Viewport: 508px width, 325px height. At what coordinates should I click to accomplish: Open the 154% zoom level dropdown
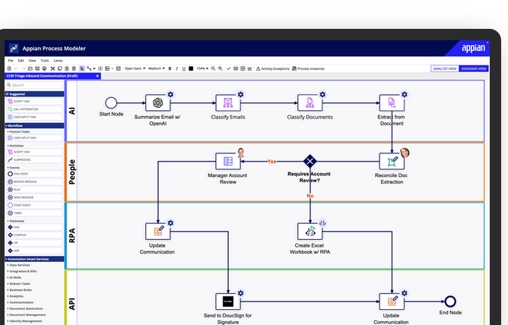(202, 68)
